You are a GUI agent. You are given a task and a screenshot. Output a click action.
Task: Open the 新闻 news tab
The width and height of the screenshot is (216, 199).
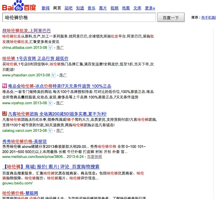pos(46,8)
